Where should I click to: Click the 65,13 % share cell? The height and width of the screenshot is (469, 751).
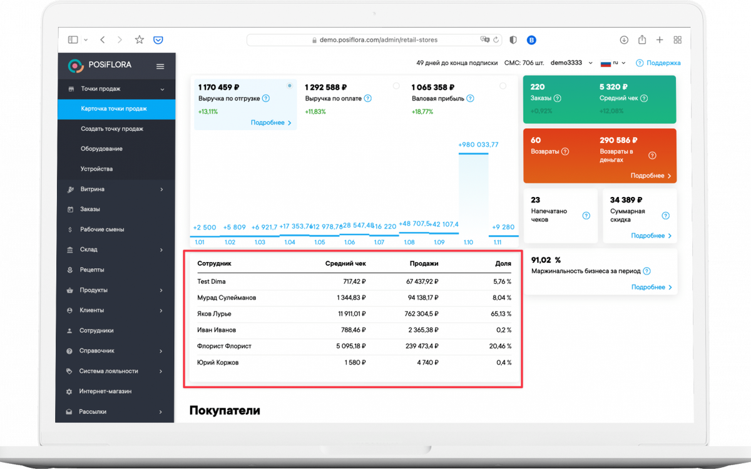(x=500, y=314)
